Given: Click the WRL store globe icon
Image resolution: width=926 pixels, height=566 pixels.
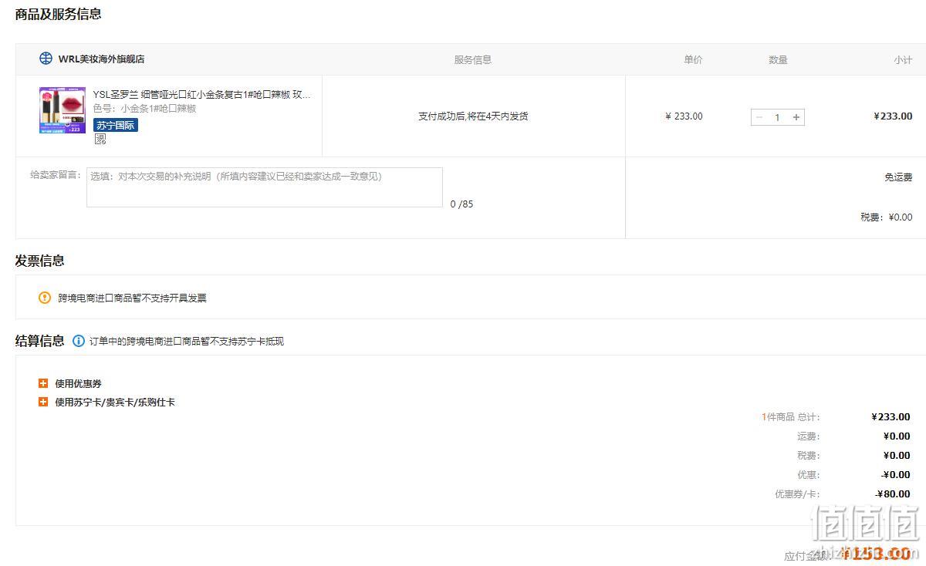Looking at the screenshot, I should 46,59.
